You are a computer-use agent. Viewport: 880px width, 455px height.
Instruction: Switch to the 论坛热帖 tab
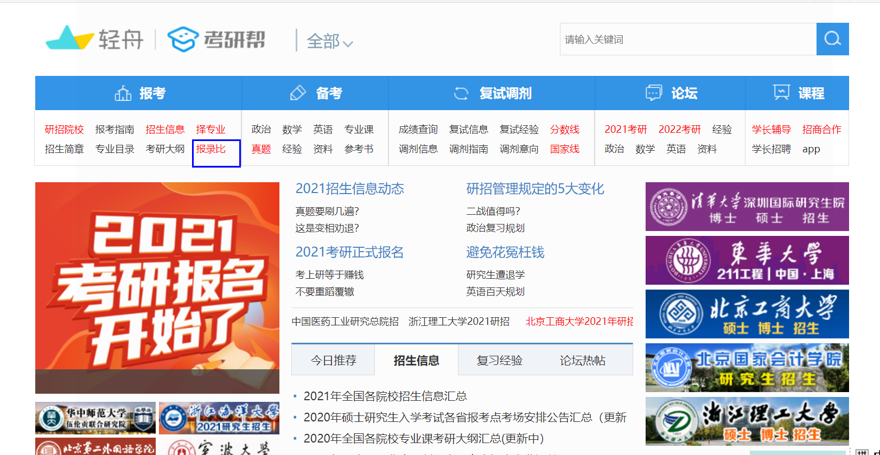pyautogui.click(x=582, y=361)
